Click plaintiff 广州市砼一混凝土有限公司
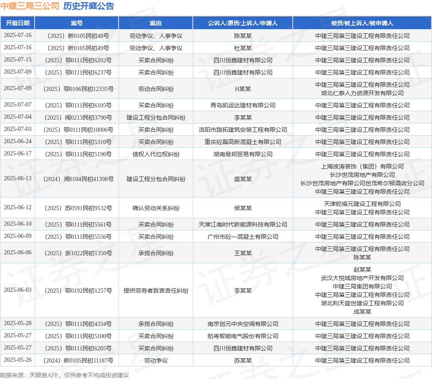The height and width of the screenshot is (379, 432). tap(243, 237)
